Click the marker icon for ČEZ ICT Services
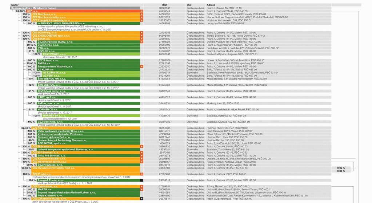 (x=141, y=153)
